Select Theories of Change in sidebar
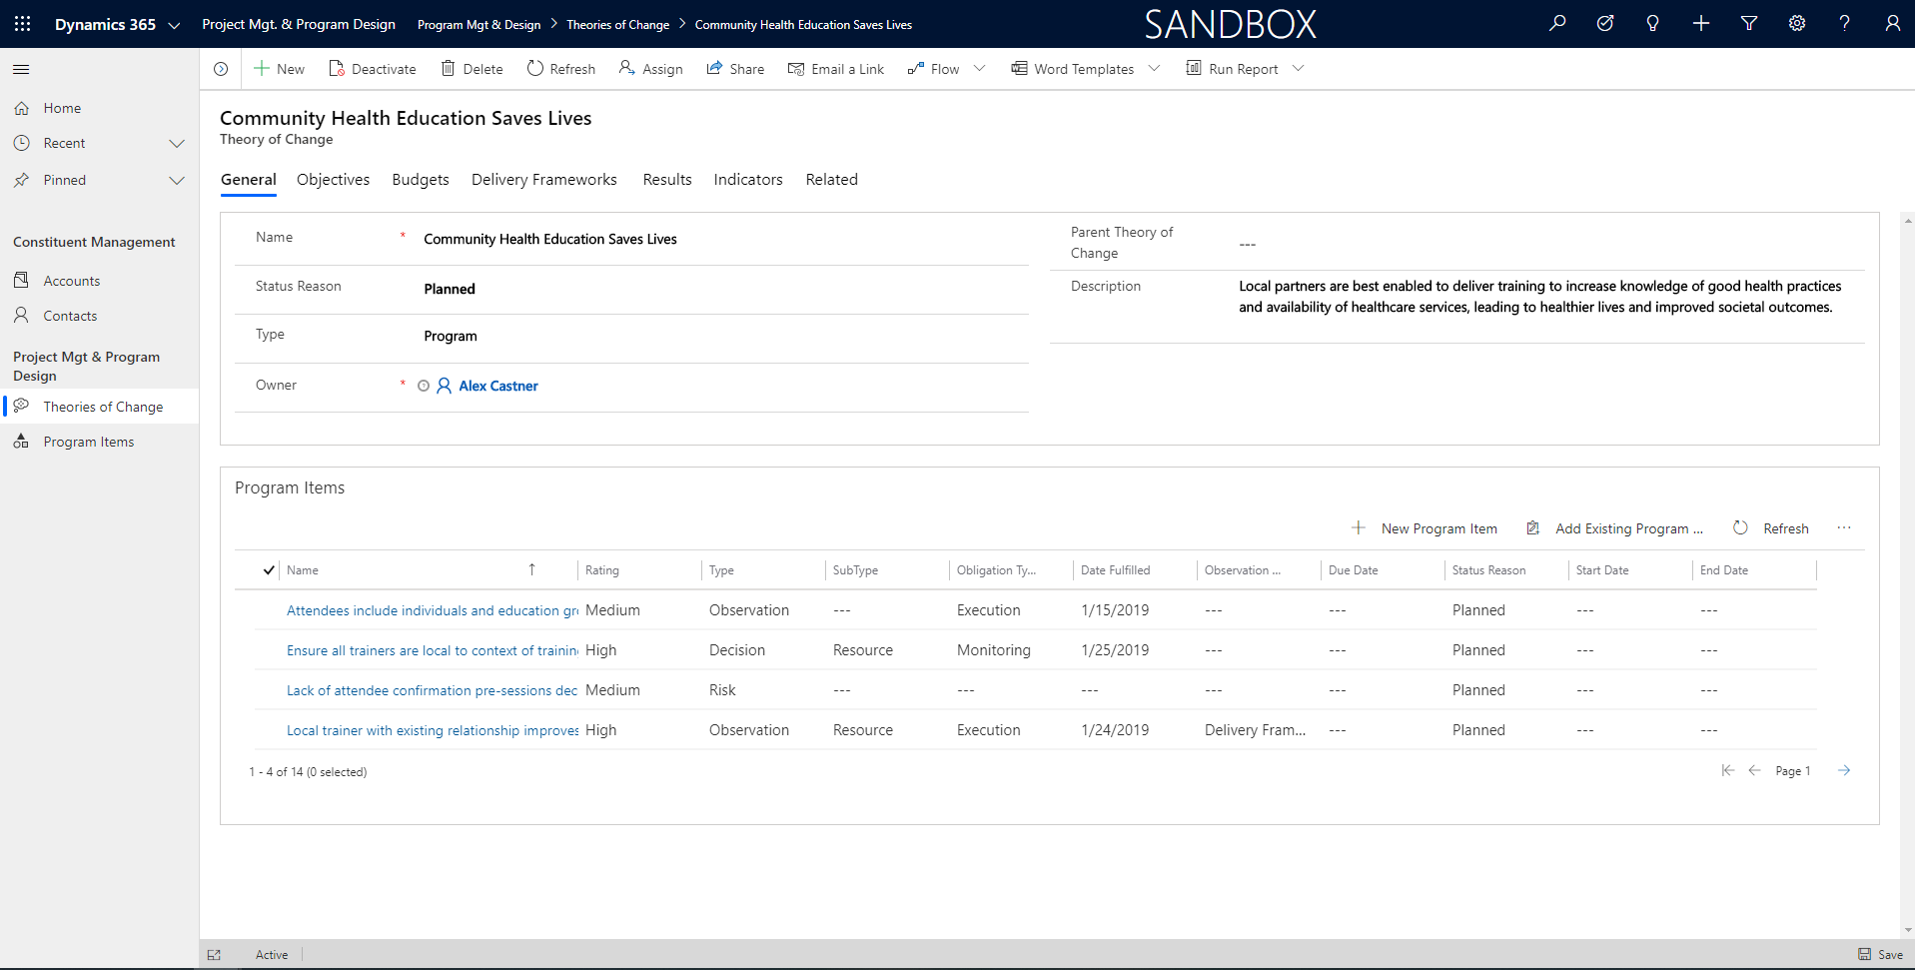This screenshot has width=1915, height=970. click(x=99, y=407)
